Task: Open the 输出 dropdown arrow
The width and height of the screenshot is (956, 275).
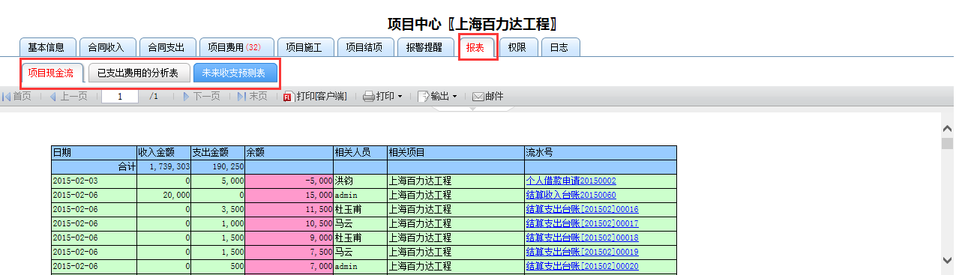Action: point(454,97)
